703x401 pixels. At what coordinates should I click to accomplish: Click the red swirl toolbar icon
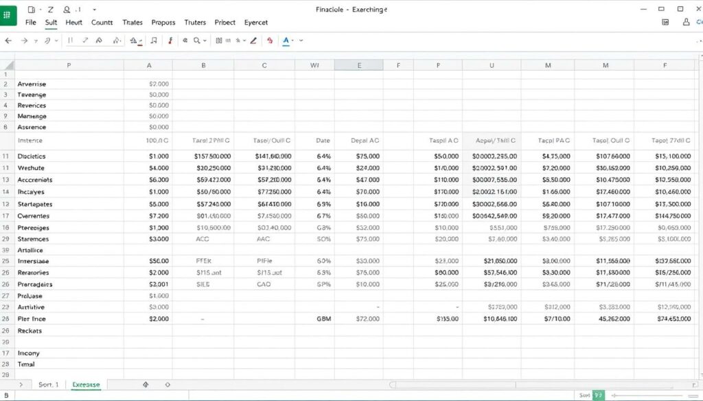(x=270, y=40)
